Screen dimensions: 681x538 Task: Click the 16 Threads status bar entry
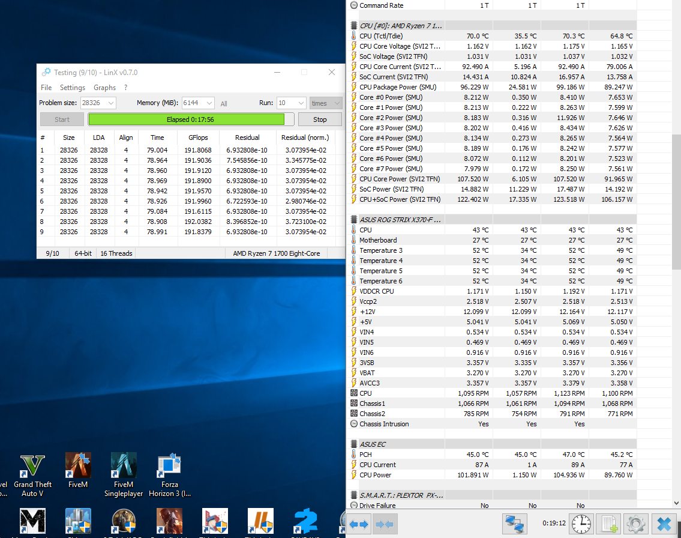coord(116,253)
